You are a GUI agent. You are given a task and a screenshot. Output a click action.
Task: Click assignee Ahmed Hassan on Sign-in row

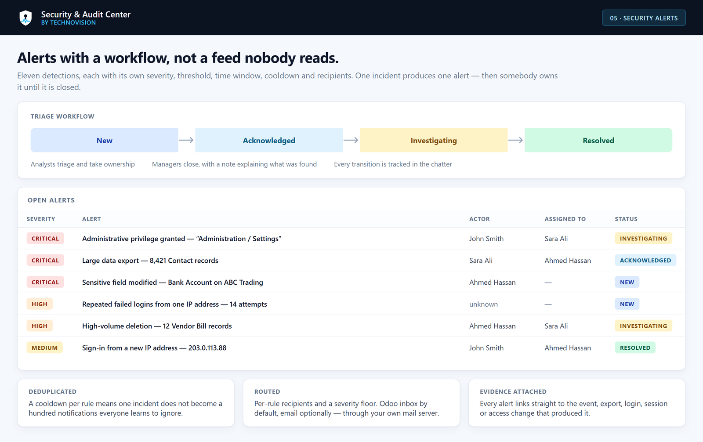[x=568, y=348]
